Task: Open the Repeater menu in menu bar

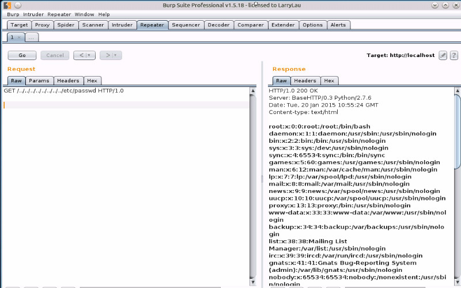Action: pos(59,14)
